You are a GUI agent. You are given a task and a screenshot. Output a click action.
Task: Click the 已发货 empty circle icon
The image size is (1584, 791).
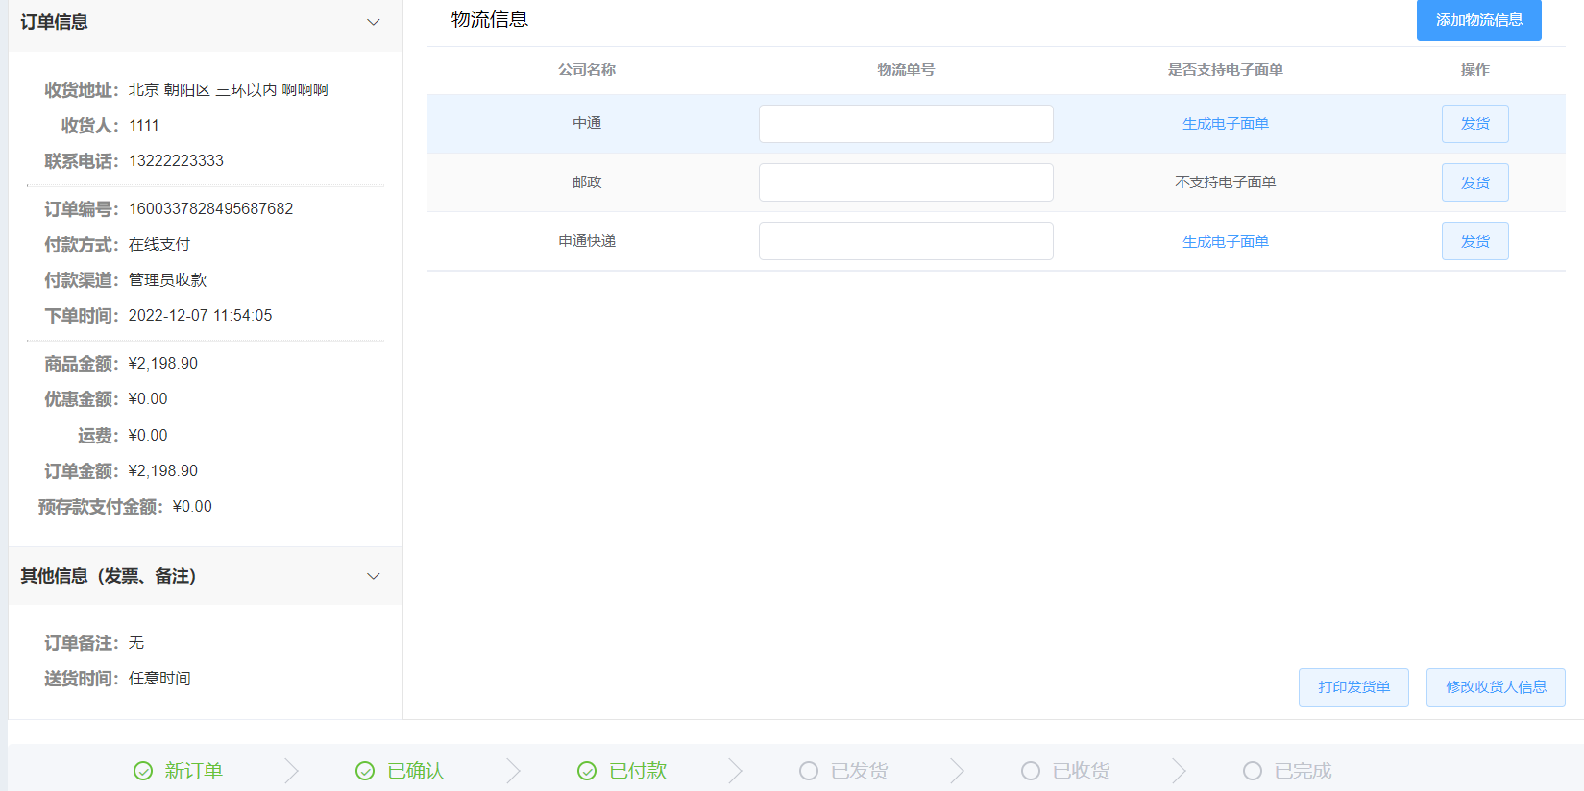(809, 771)
